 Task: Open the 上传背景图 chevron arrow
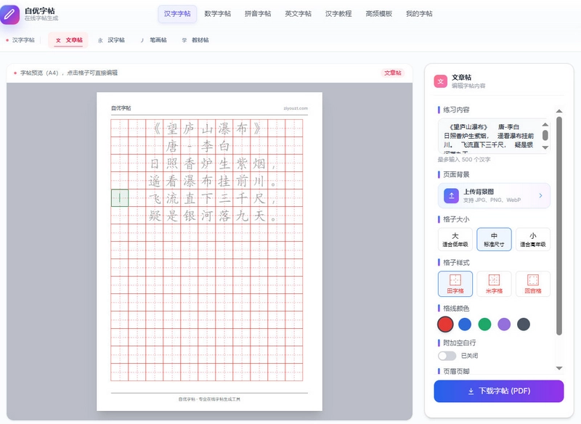(x=540, y=195)
